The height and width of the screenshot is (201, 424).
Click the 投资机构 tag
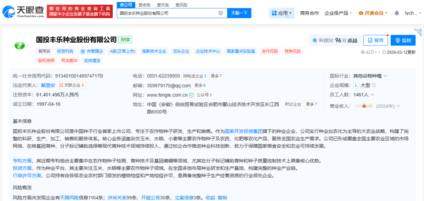65,51
